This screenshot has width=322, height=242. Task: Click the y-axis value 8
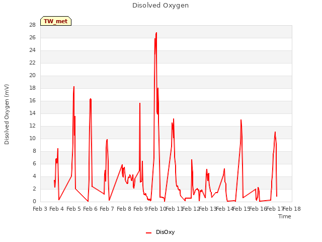[34, 151]
